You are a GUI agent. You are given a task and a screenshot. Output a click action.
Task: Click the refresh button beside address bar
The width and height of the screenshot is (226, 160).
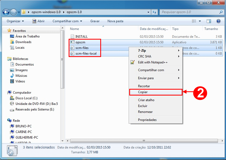point(155,12)
